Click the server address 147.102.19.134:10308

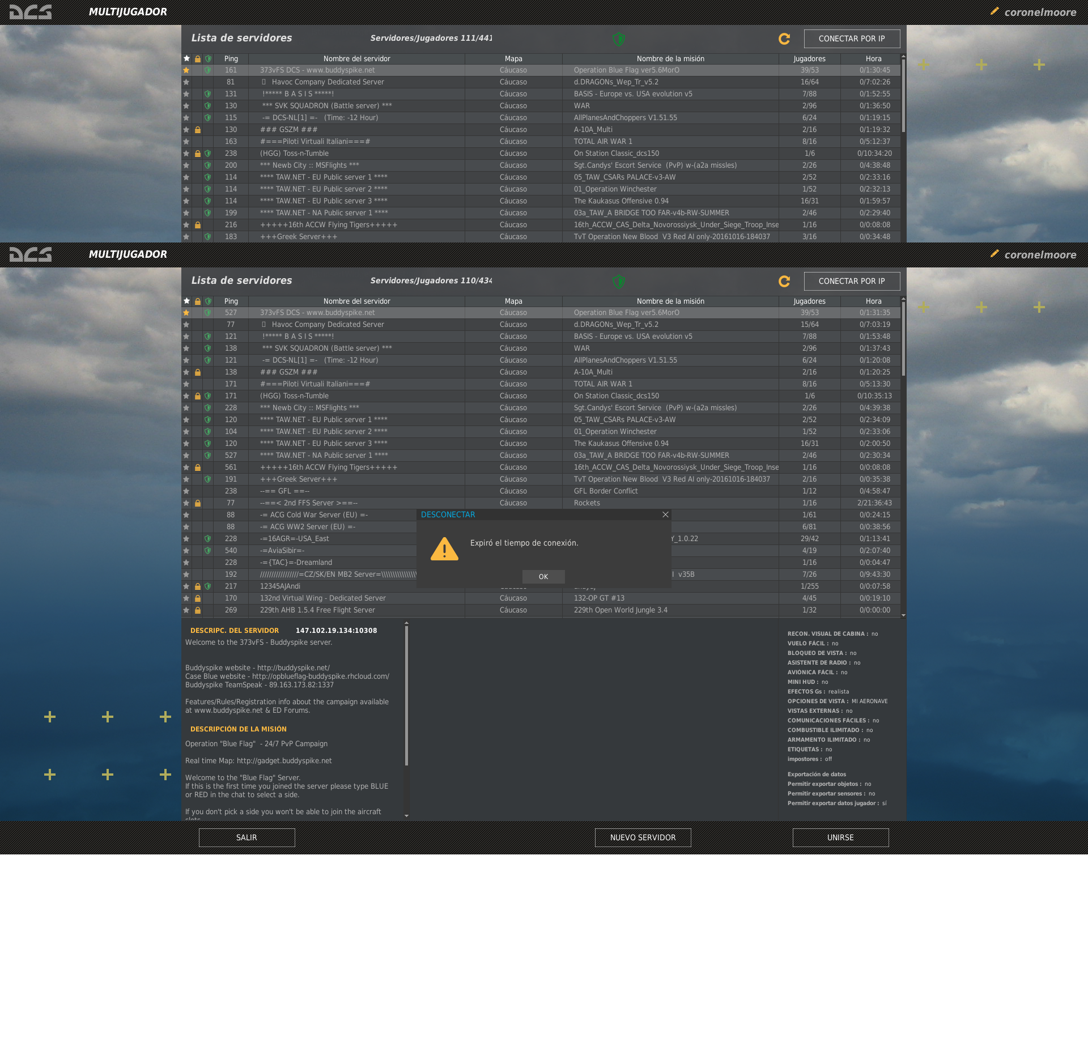click(336, 631)
